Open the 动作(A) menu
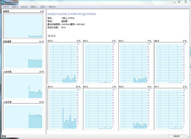The width and height of the screenshot is (191, 139). 24,7
